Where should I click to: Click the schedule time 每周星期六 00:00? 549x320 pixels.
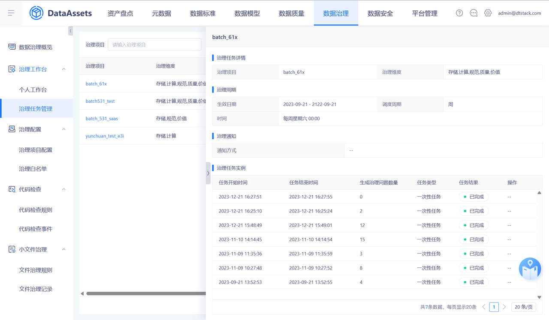point(302,118)
